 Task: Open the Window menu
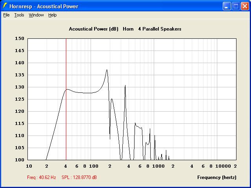36,15
